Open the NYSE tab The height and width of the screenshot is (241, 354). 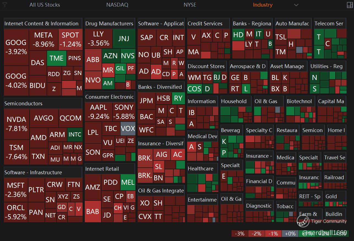[x=190, y=5]
